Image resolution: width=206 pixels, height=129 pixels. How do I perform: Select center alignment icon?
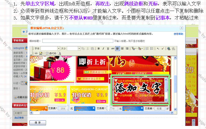click(122, 49)
